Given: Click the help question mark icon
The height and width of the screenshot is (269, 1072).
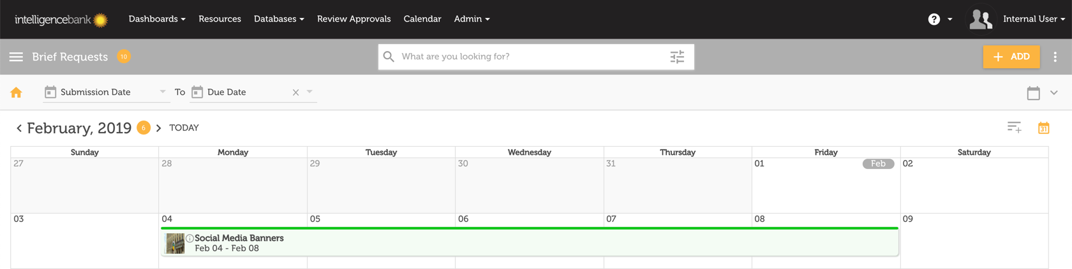Looking at the screenshot, I should click(x=934, y=19).
